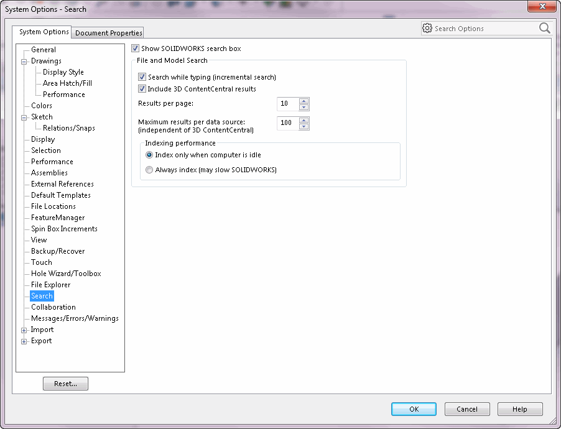Disable Search while typing incremental search

coord(142,77)
